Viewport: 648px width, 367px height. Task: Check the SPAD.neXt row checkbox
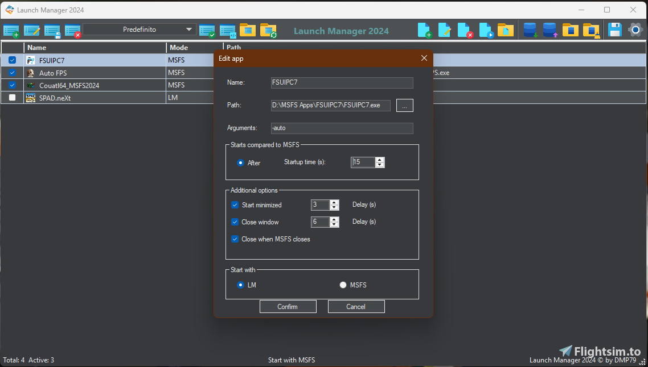coord(13,98)
